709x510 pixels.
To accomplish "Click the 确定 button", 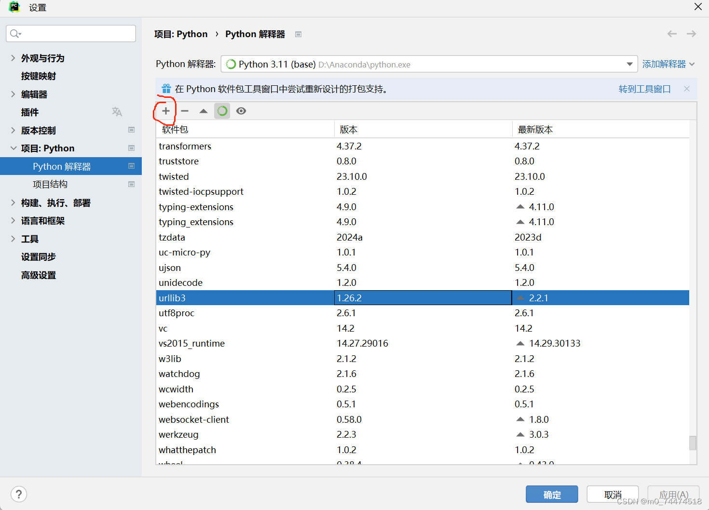I will pos(552,495).
